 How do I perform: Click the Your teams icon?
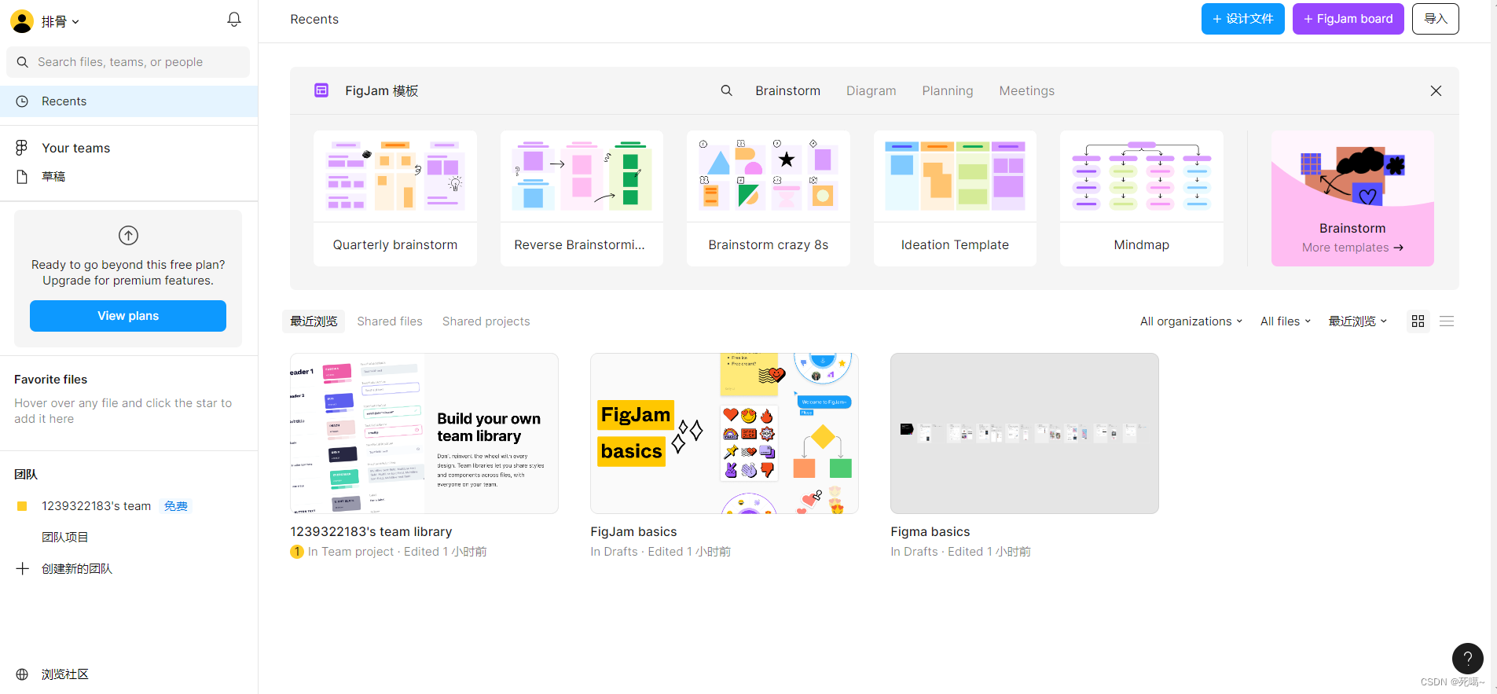tap(22, 148)
